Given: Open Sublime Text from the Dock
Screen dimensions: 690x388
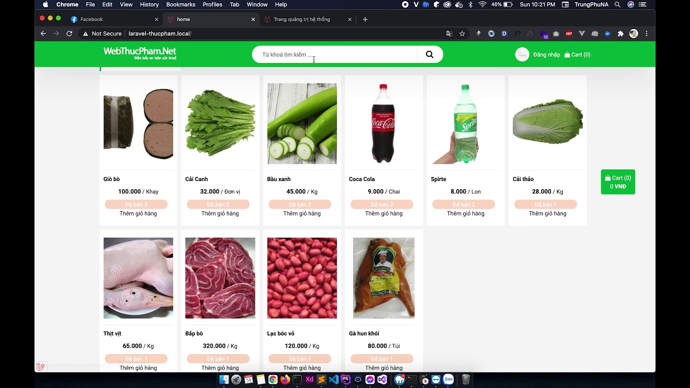Looking at the screenshot, I should click(322, 379).
